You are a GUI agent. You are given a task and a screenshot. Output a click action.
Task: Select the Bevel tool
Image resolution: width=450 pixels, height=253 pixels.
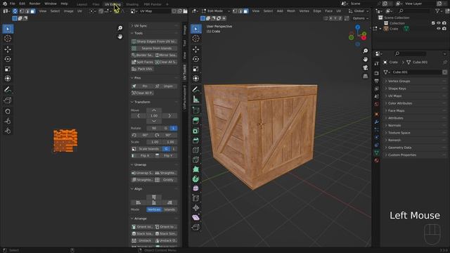pos(196,141)
